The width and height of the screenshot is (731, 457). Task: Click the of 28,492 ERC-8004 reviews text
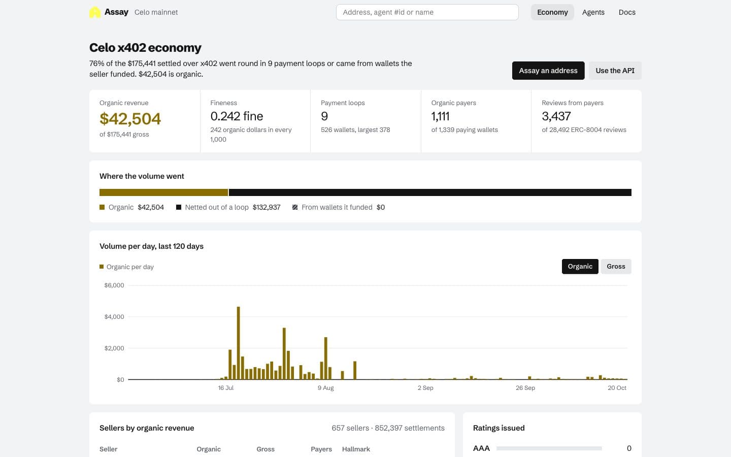pos(584,130)
